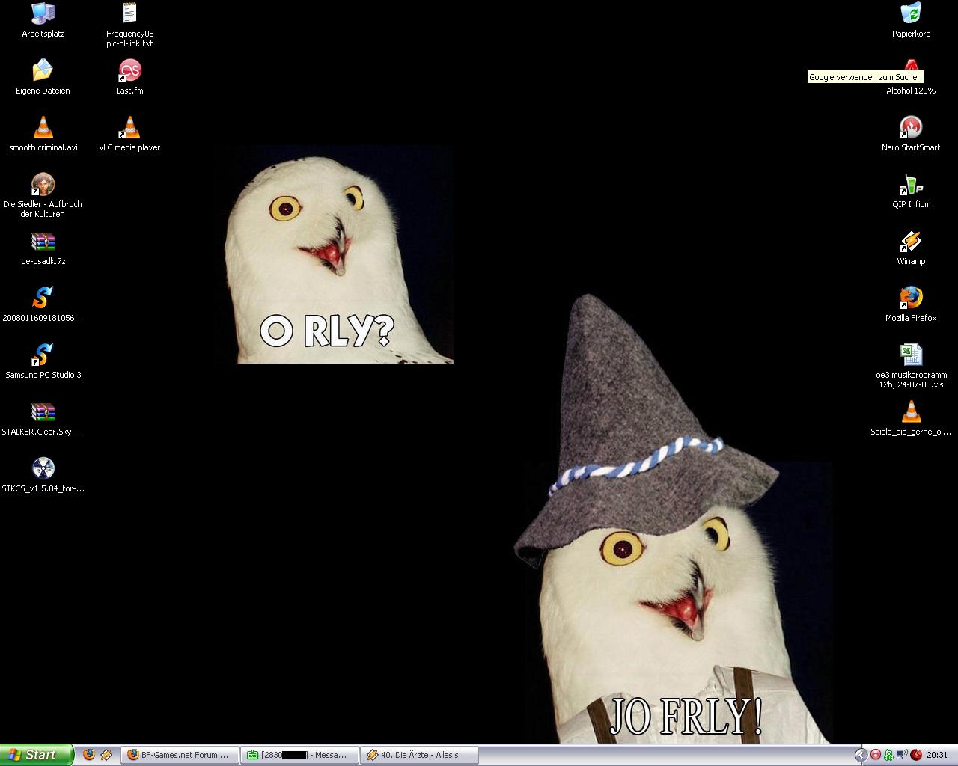
Task: Select Samsung PC Studio 3 shortcut
Action: click(x=43, y=361)
